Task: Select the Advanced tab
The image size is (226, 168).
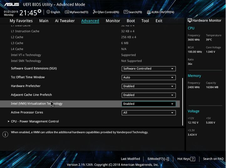Action: click(x=90, y=21)
